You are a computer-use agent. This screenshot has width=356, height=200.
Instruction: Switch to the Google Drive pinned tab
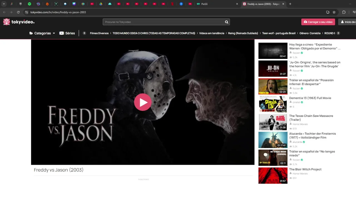101,4
